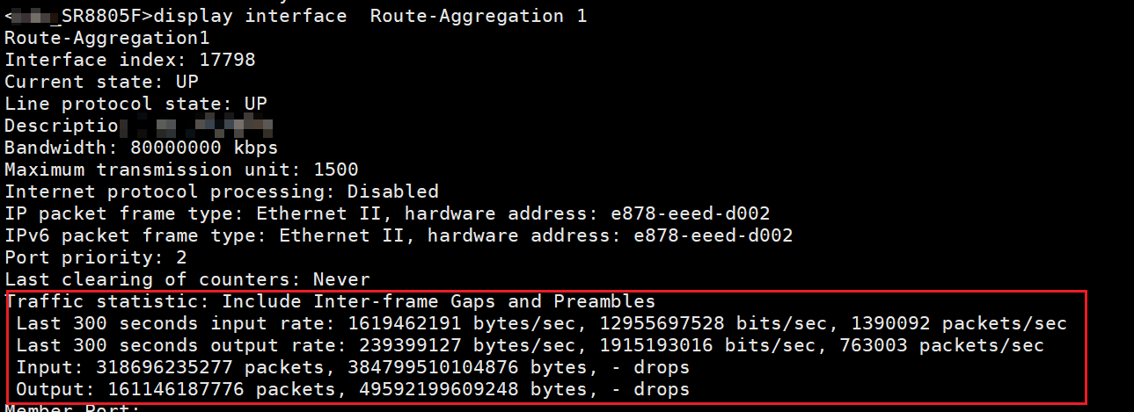This screenshot has height=412, width=1134.
Task: Click the interface index value 17798
Action: pos(226,60)
